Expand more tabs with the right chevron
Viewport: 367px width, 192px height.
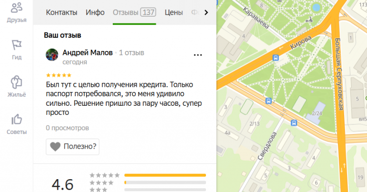[x=206, y=12]
